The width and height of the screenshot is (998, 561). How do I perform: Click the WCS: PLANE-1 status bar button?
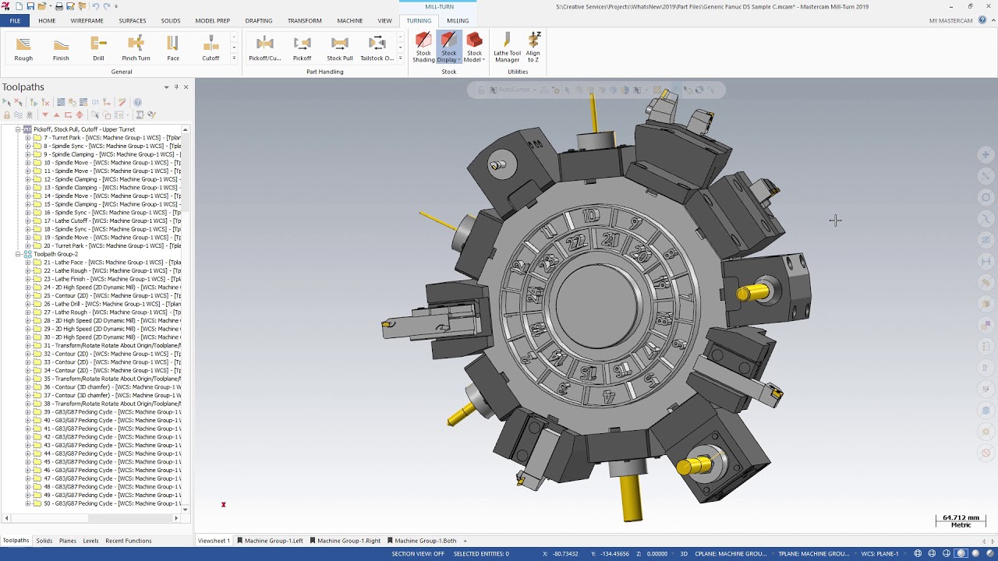(x=879, y=553)
